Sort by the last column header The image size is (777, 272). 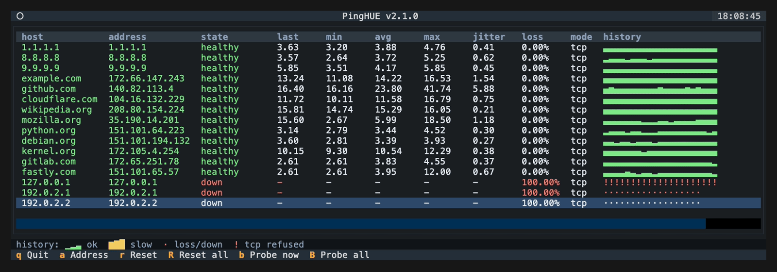287,37
